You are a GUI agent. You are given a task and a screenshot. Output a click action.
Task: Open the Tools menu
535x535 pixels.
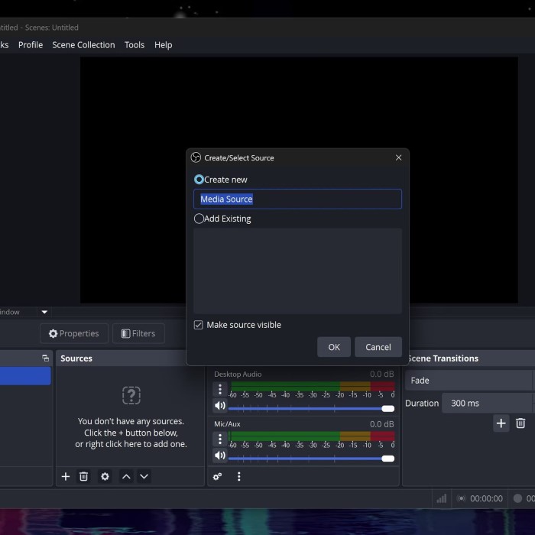pyautogui.click(x=135, y=44)
